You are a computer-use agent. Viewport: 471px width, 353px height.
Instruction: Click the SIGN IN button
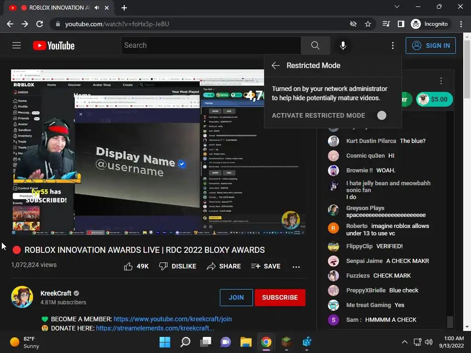pos(431,46)
